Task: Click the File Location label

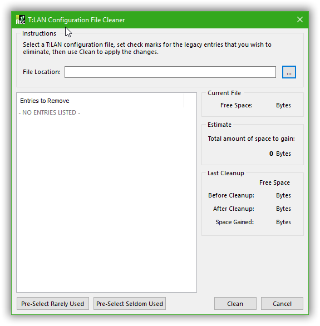Action: [x=42, y=72]
